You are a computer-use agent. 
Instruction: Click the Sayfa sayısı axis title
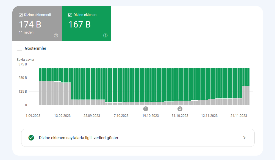coord(25,60)
